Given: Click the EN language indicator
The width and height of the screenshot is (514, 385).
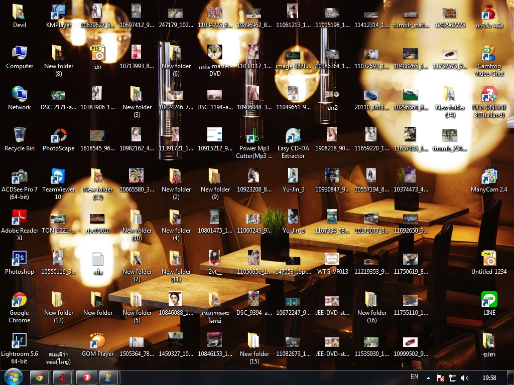Looking at the screenshot, I should coord(414,377).
